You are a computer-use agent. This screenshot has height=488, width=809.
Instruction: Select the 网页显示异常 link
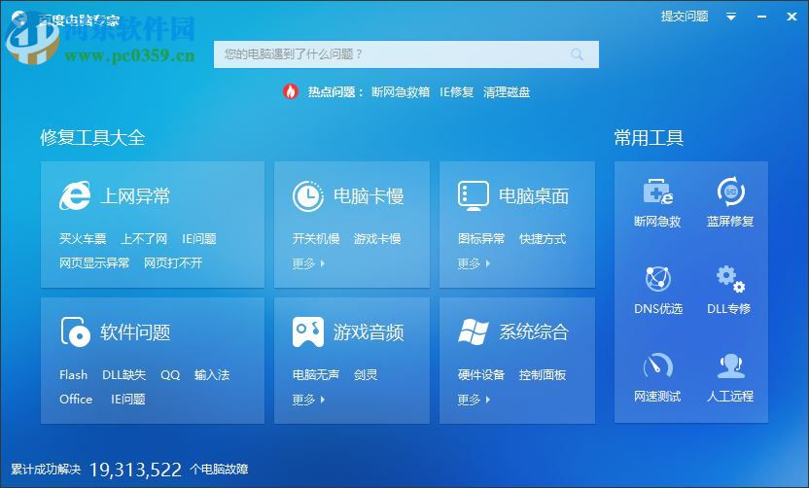94,263
